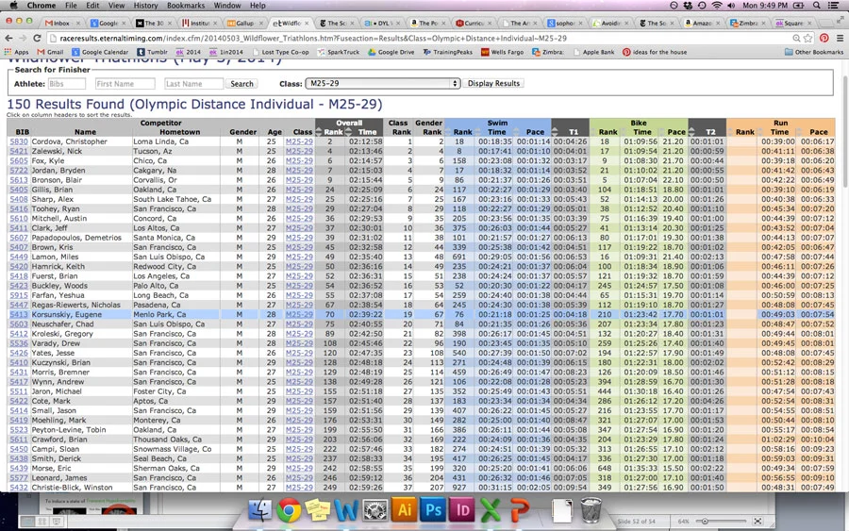
Task: Open Apps shortcut in bookmarks bar
Action: pyautogui.click(x=16, y=52)
